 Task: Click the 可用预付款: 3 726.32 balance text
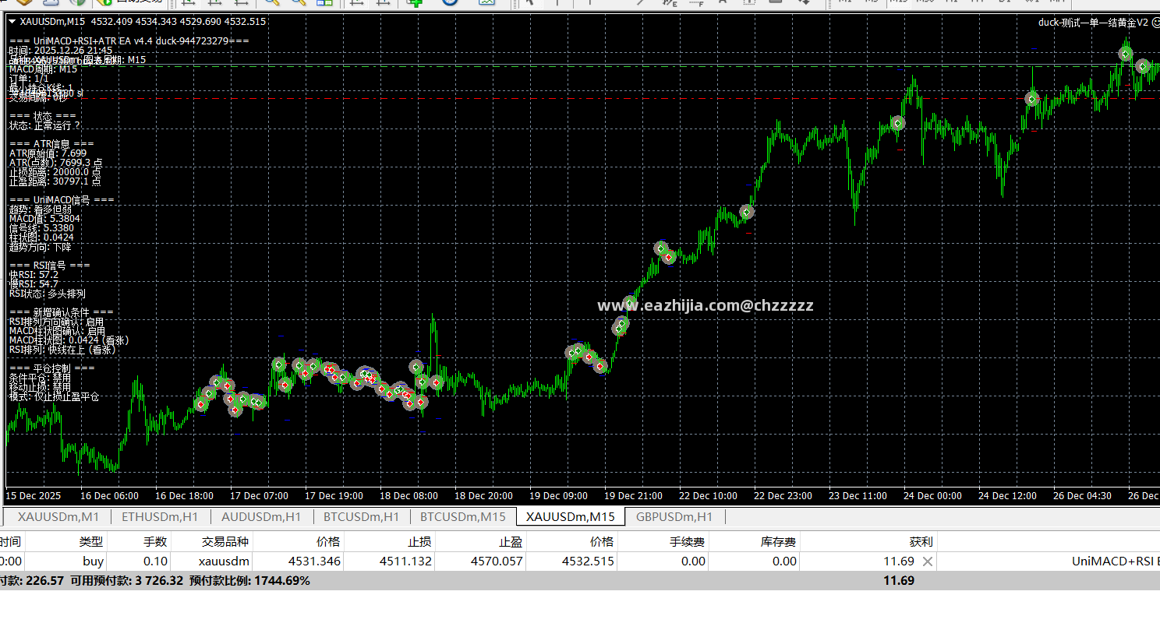pos(126,581)
